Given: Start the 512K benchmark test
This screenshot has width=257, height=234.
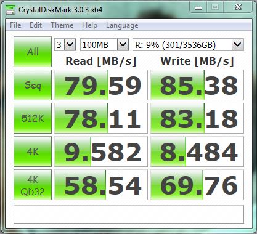Looking at the screenshot, I should point(33,118).
